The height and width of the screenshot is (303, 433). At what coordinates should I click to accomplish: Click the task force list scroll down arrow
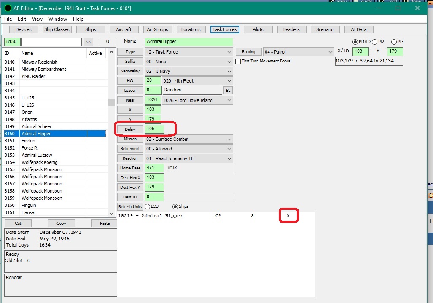(x=111, y=213)
